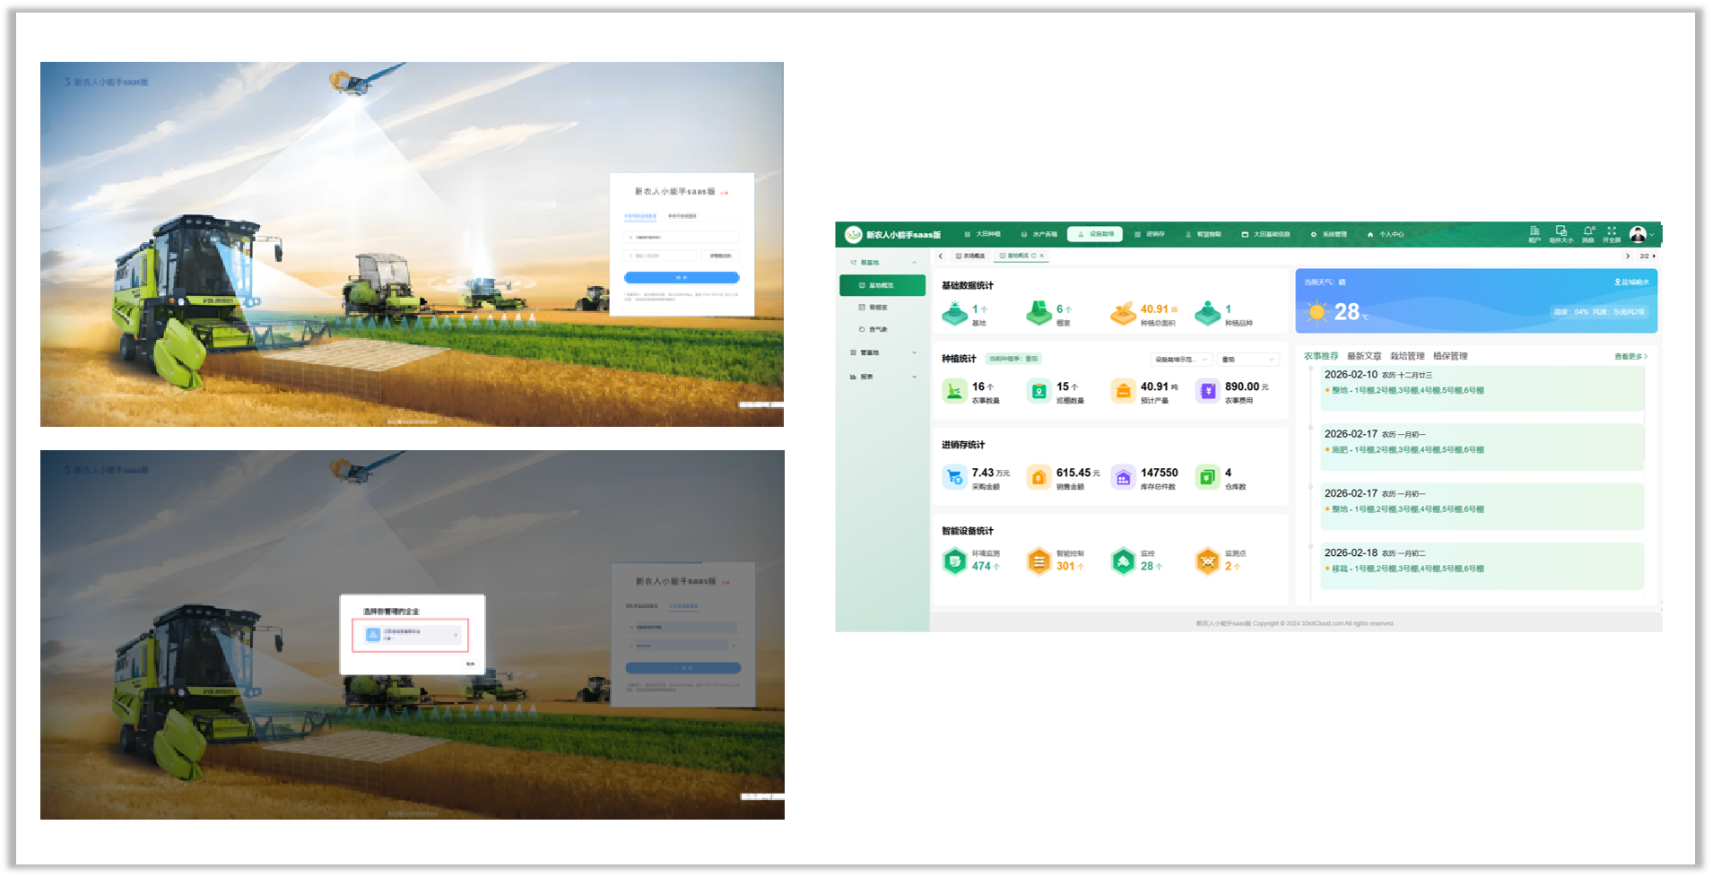
Task: Click the 农事费用 purple notebook icon
Action: 1207,391
